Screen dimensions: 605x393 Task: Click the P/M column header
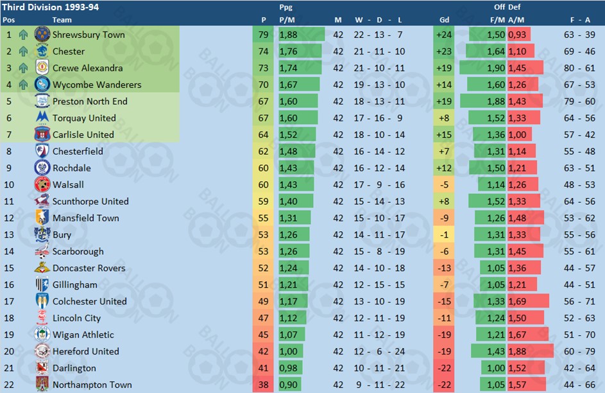(287, 20)
